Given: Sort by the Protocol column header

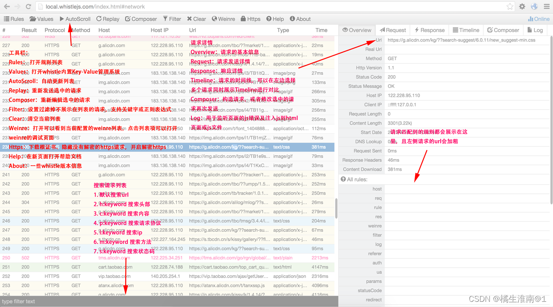Looking at the screenshot, I should (55, 30).
